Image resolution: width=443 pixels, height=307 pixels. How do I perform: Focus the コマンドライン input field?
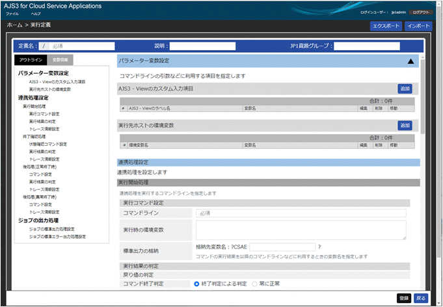pyautogui.click(x=300, y=213)
